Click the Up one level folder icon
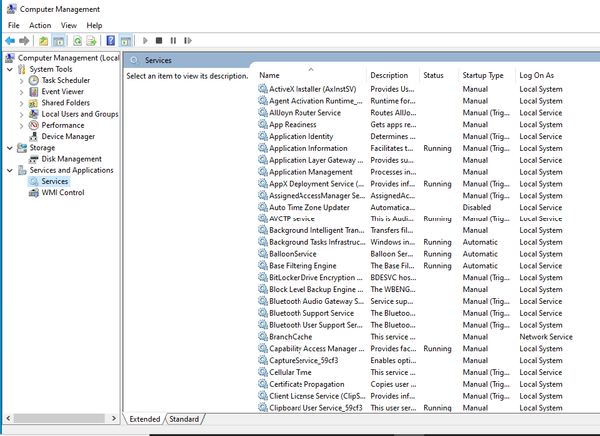This screenshot has height=436, width=600. coord(43,41)
